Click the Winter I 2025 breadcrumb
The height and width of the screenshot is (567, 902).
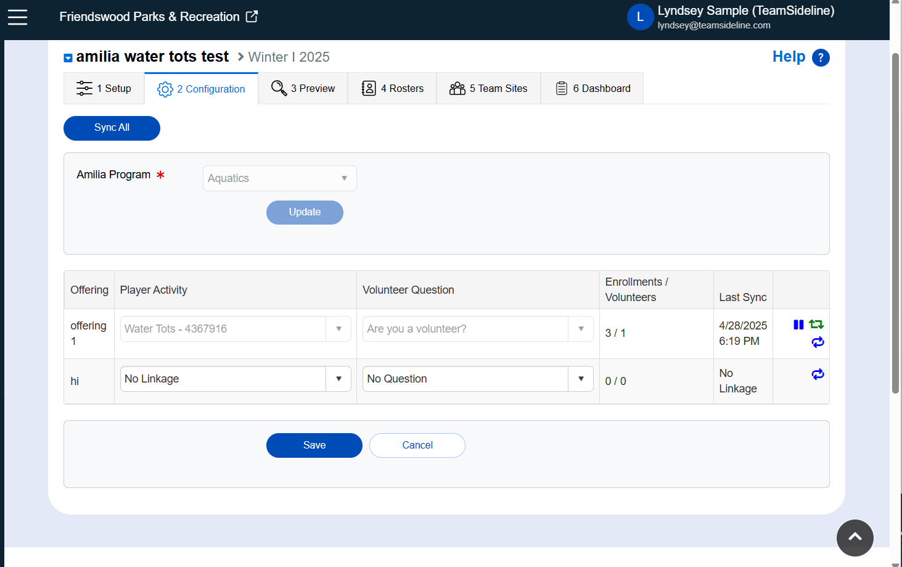(289, 57)
